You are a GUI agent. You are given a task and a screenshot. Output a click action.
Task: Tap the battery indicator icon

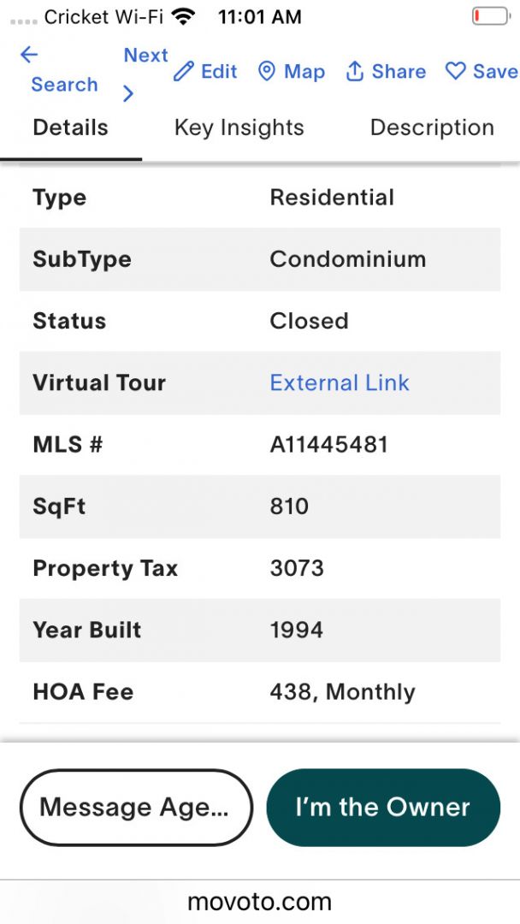[x=490, y=16]
